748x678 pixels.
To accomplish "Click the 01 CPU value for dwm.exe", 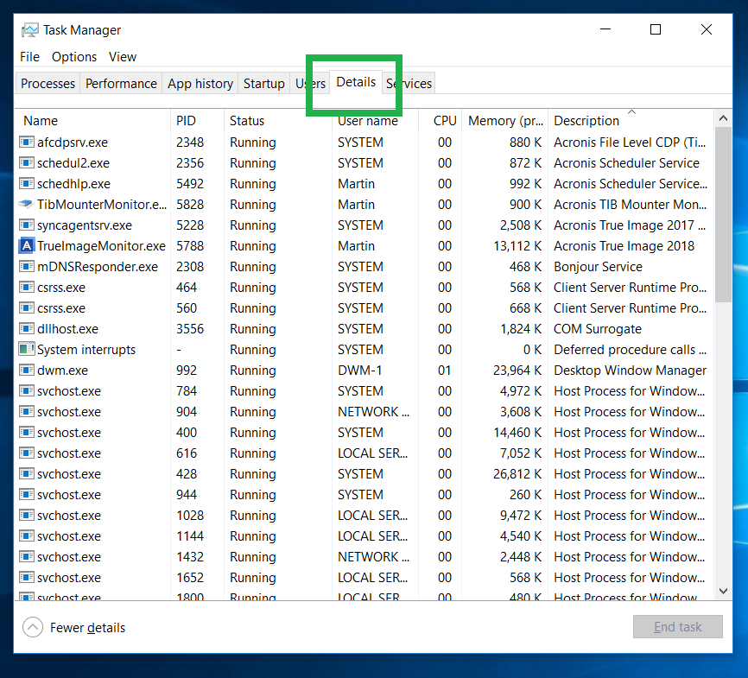I will pos(444,371).
